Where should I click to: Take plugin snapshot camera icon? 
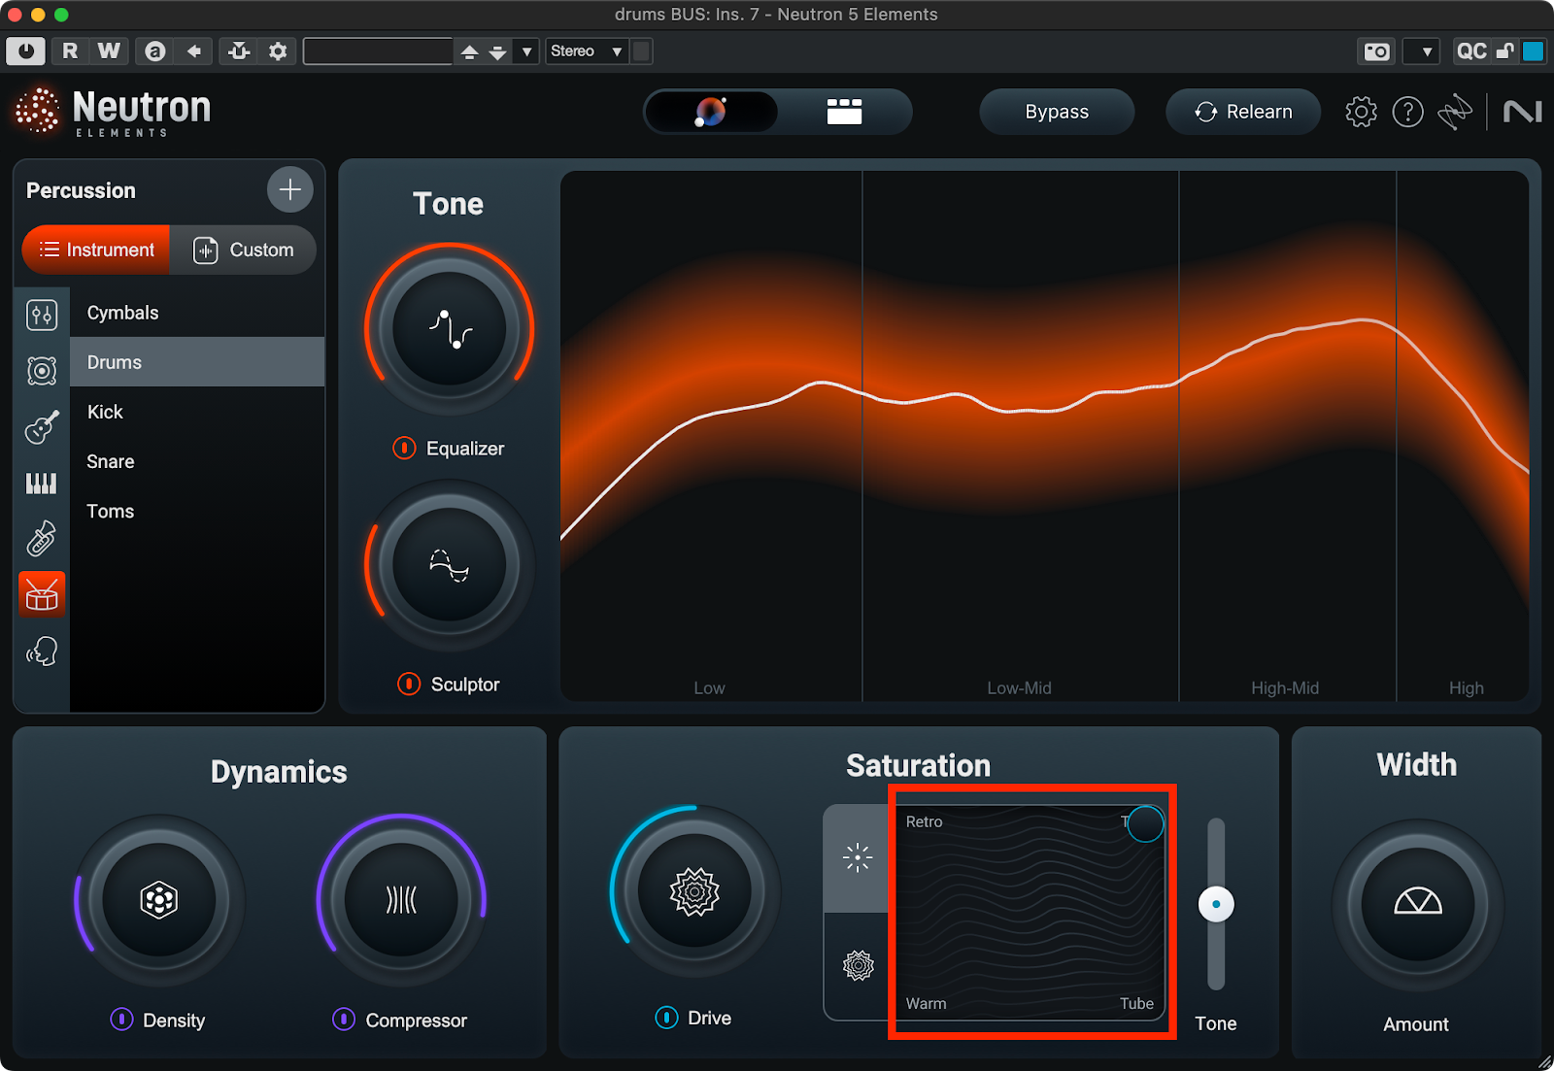pos(1376,51)
